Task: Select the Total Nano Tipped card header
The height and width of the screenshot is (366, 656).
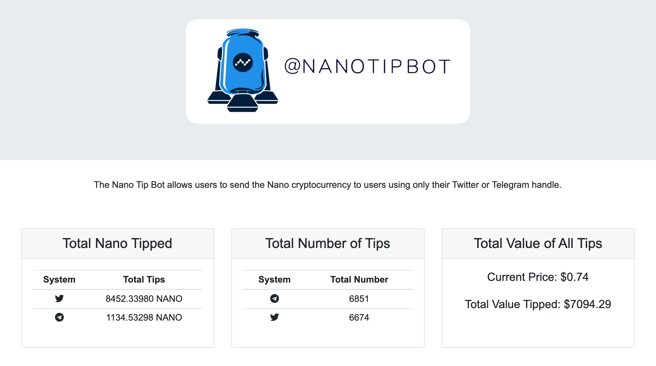Action: pos(118,243)
